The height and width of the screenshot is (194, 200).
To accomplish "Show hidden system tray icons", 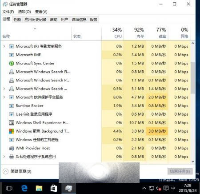I will point(144,188).
